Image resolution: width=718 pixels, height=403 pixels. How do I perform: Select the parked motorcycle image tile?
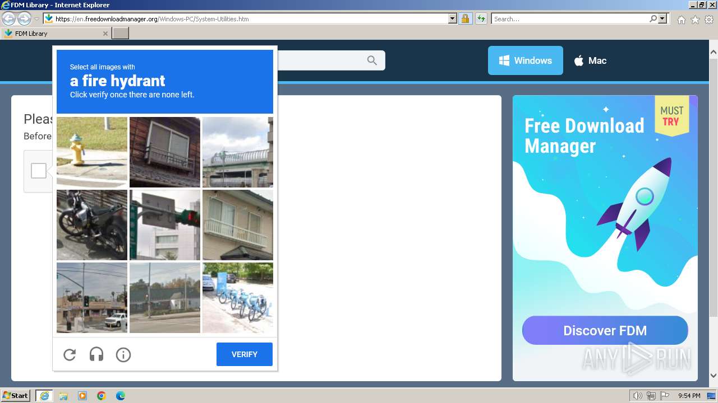tap(92, 224)
